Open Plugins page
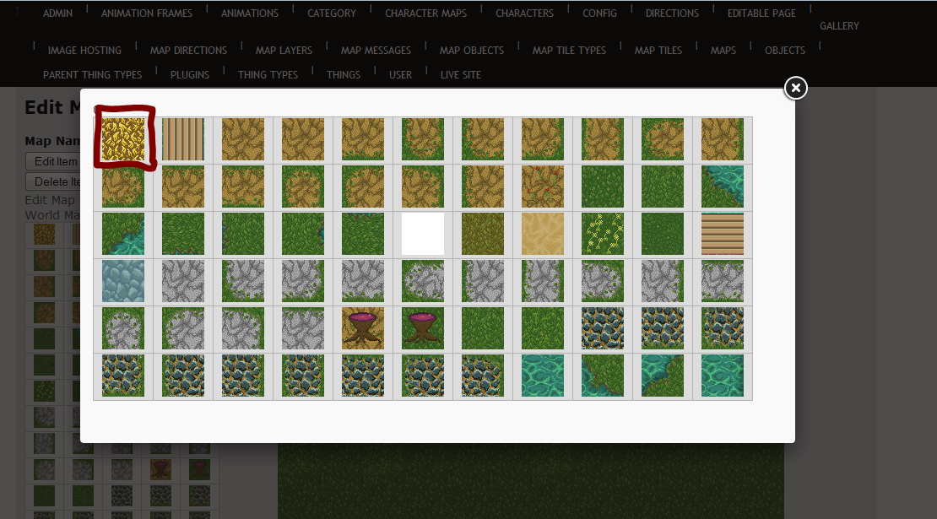Screen dimensions: 937x519 [189, 75]
